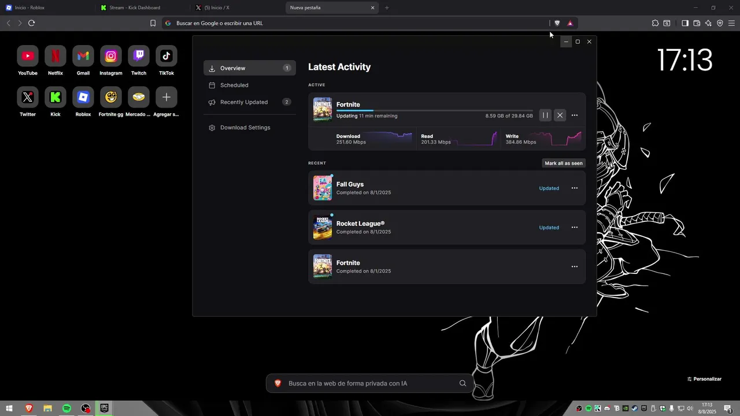Open Epic Games Launcher from the taskbar
Viewport: 740px width, 416px height.
pyautogui.click(x=105, y=408)
